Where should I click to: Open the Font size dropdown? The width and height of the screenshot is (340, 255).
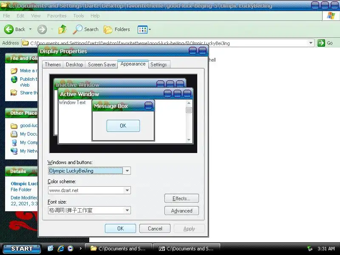tap(127, 210)
